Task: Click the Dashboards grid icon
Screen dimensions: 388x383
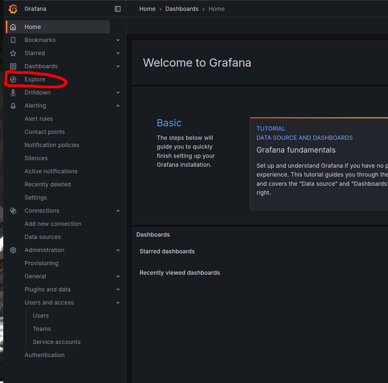Action: (x=13, y=66)
